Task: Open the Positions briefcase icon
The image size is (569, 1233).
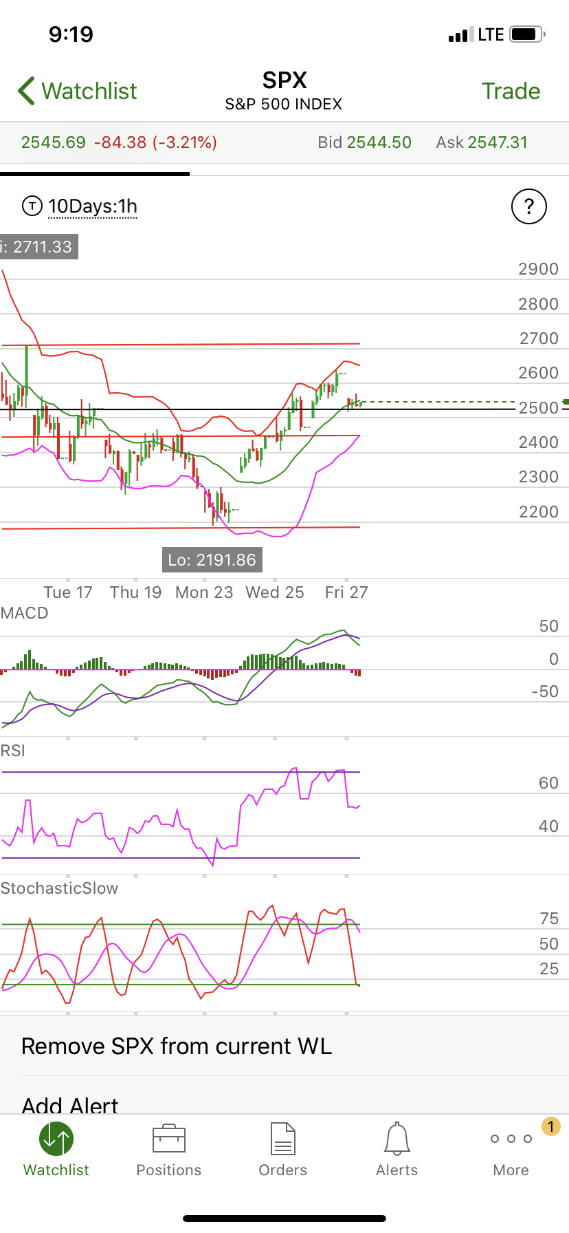Action: pyautogui.click(x=169, y=1139)
